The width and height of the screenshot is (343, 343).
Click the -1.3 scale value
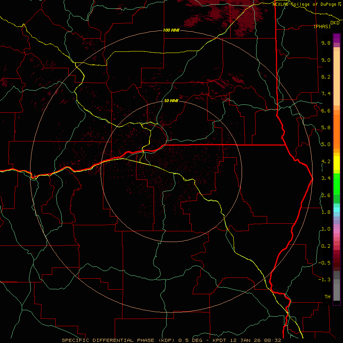tap(324, 280)
